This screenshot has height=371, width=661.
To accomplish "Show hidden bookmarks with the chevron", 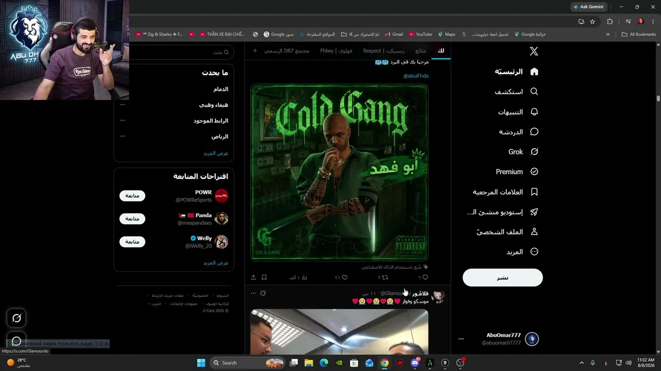I will pyautogui.click(x=608, y=35).
